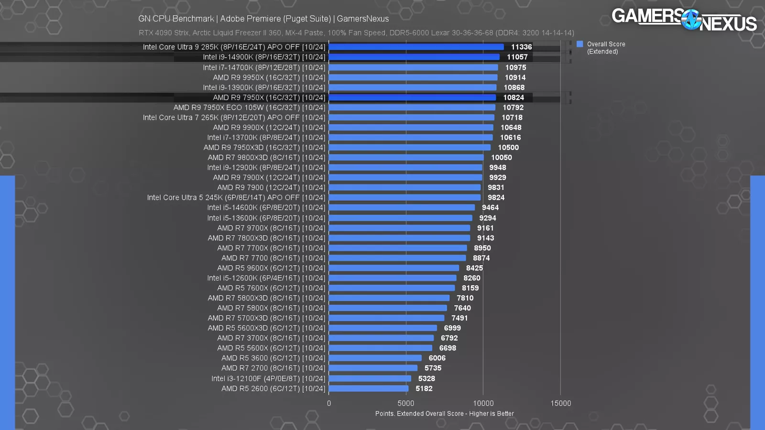
Task: Select the AMD R5 2600 entry at the bottom
Action: (273, 388)
